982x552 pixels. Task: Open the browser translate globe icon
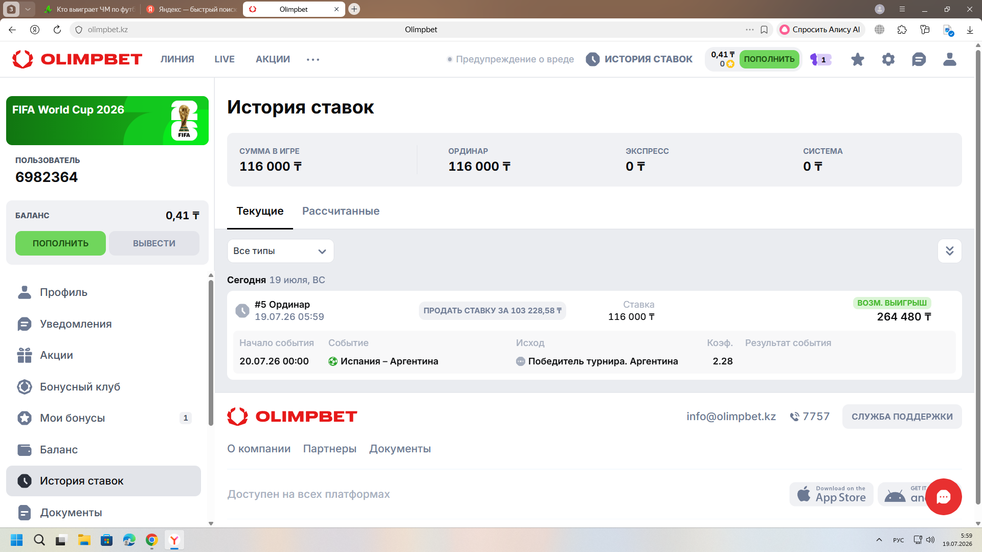pyautogui.click(x=880, y=30)
